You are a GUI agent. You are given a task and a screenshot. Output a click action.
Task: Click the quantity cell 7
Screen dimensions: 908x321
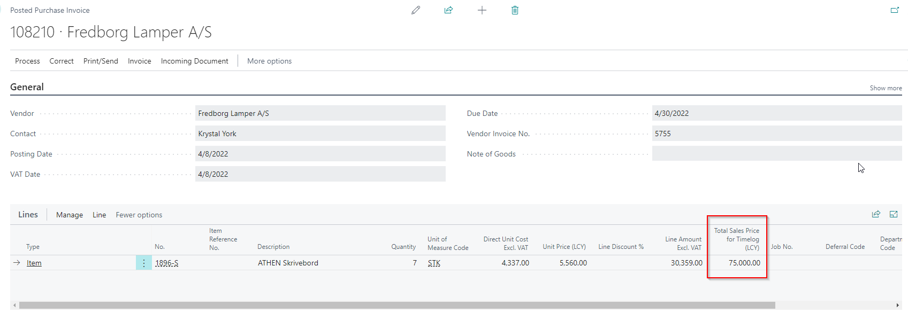point(415,263)
